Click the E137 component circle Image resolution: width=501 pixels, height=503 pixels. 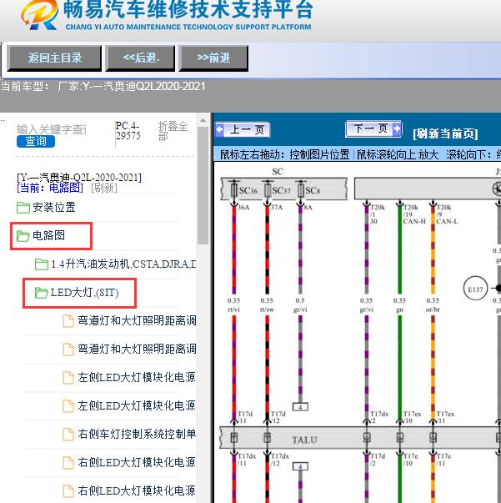[475, 288]
